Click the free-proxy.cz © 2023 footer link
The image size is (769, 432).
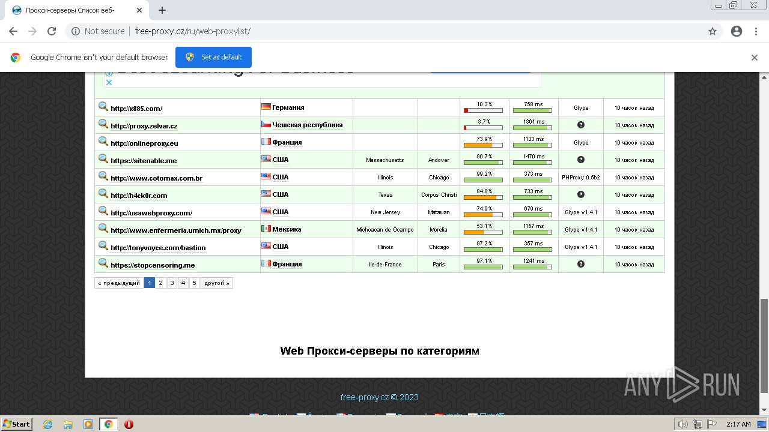coord(380,397)
